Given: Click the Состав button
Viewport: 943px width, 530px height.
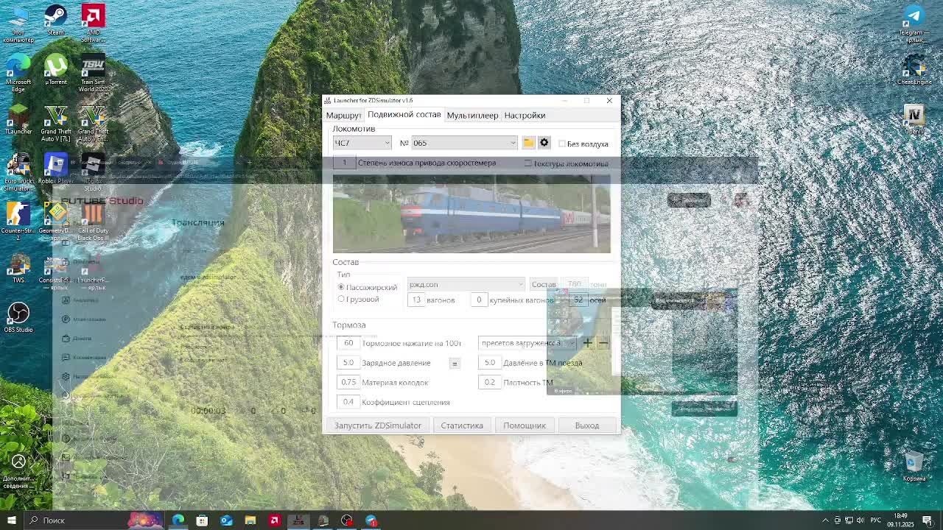Looking at the screenshot, I should (x=544, y=284).
